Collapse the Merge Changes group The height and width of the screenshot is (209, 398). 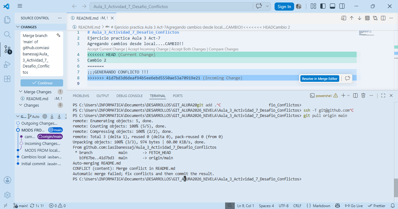click(x=21, y=92)
